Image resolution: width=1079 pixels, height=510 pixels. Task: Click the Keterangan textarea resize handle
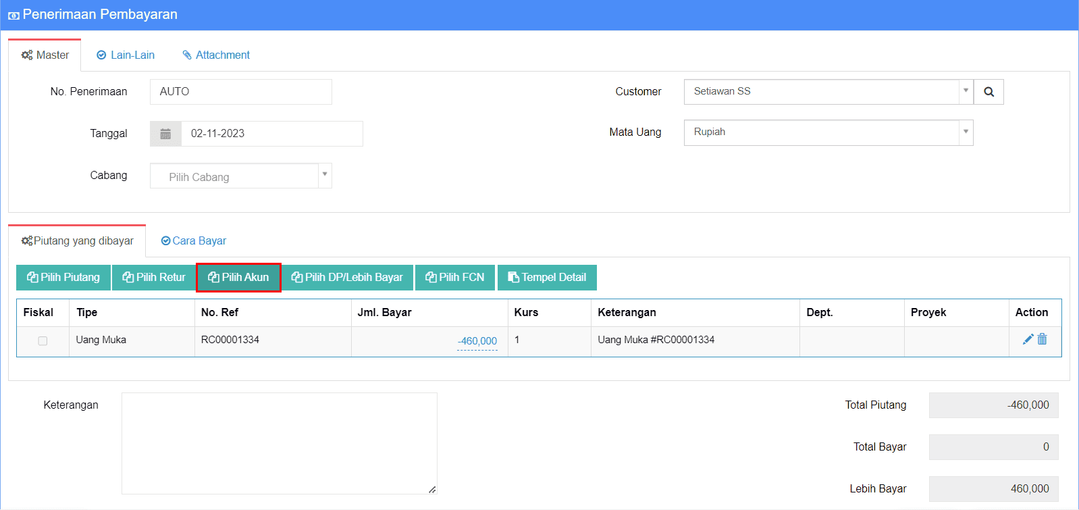click(432, 489)
